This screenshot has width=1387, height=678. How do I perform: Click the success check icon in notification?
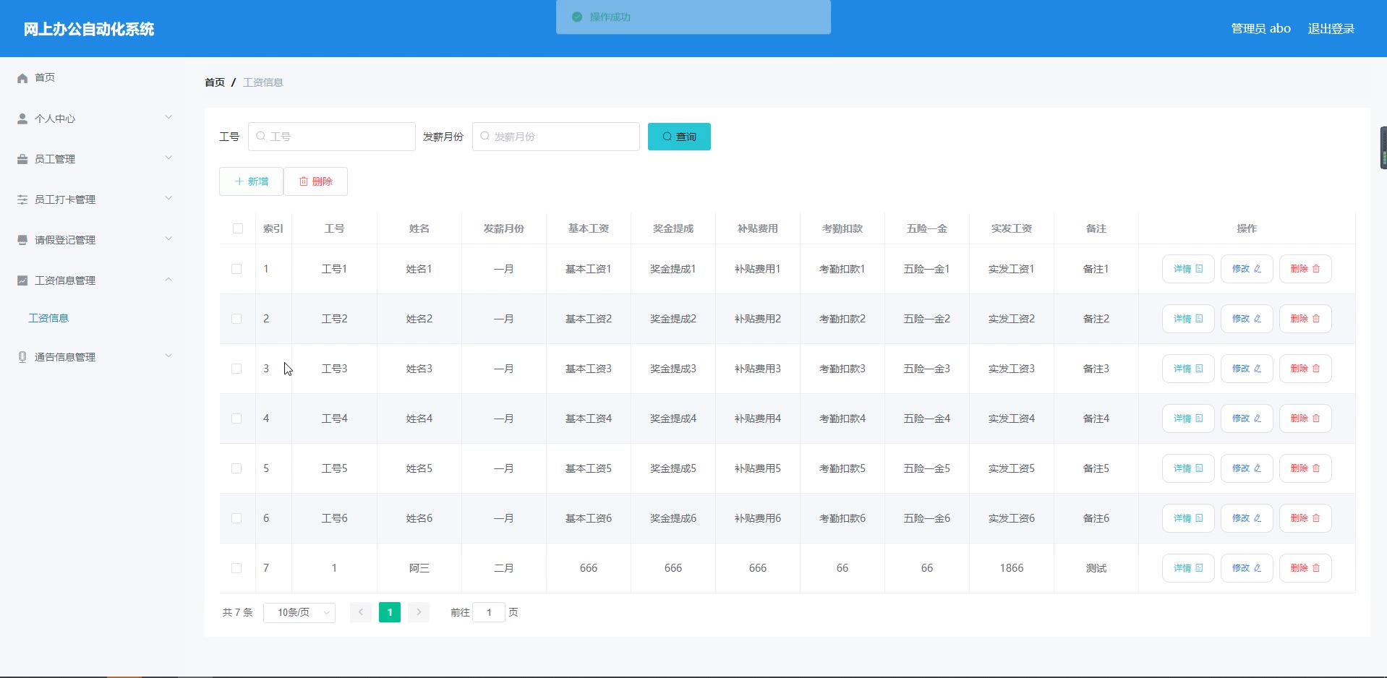577,17
